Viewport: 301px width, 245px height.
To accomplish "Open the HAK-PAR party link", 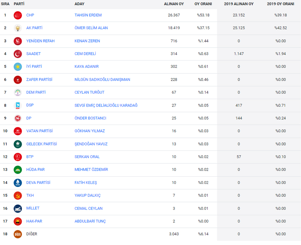I will coord(34,221).
